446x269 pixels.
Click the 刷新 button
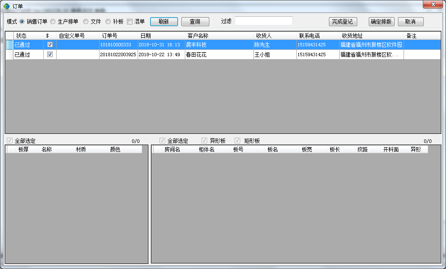pyautogui.click(x=164, y=21)
